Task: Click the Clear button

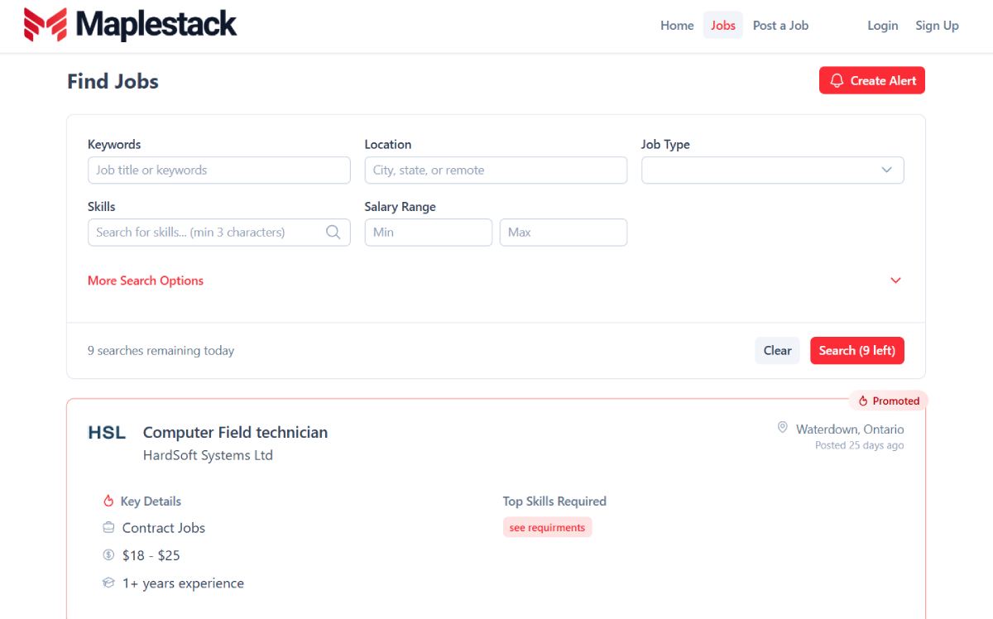Action: coord(777,351)
